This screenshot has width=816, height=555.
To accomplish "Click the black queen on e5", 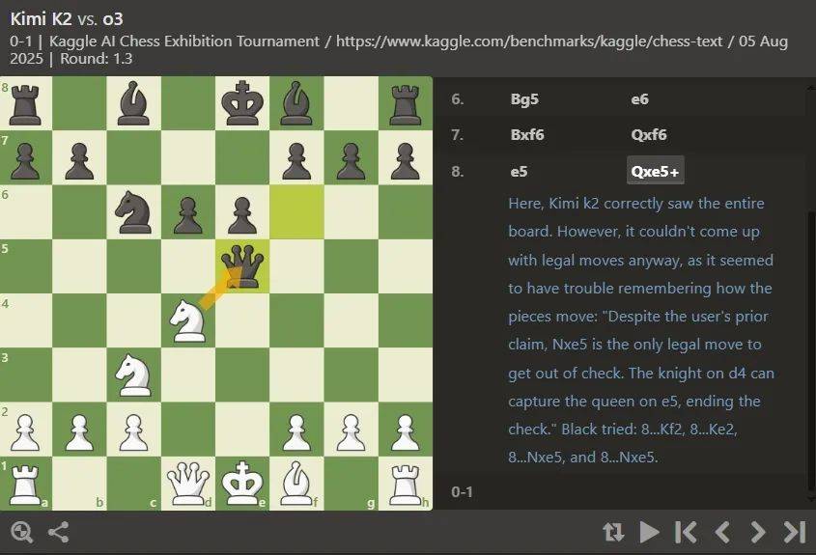I will [242, 266].
